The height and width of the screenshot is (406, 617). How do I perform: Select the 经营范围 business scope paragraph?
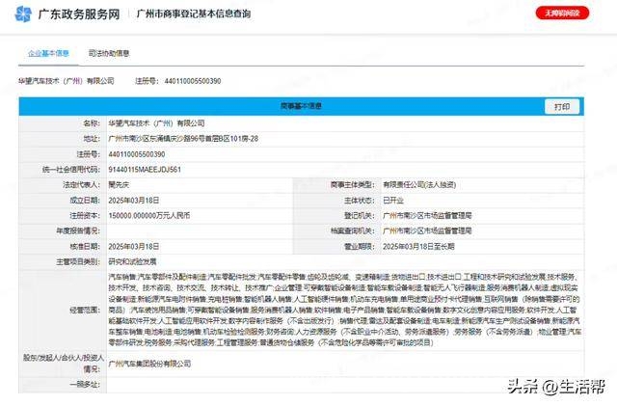click(x=345, y=310)
